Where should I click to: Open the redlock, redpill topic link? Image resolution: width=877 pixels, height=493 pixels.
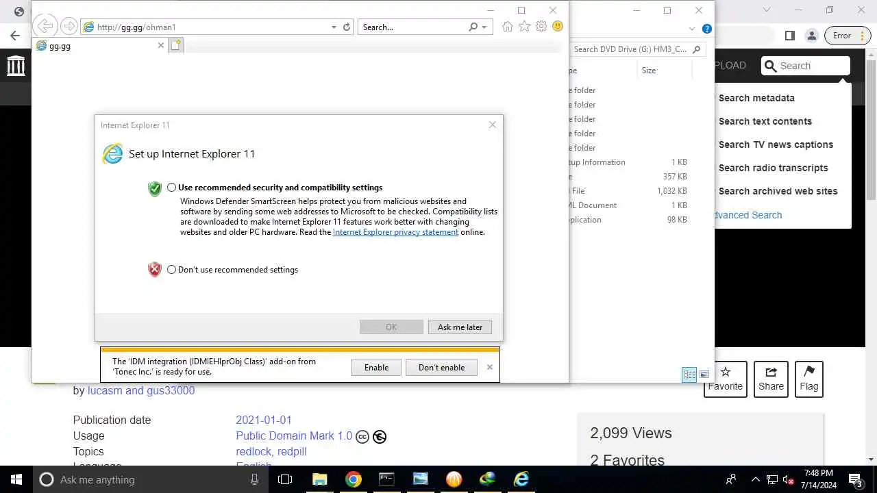coord(271,451)
